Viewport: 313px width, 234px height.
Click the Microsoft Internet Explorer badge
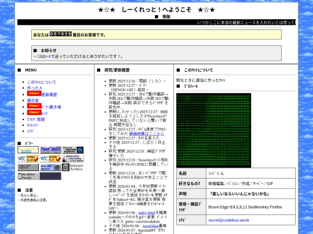pyautogui.click(x=73, y=150)
